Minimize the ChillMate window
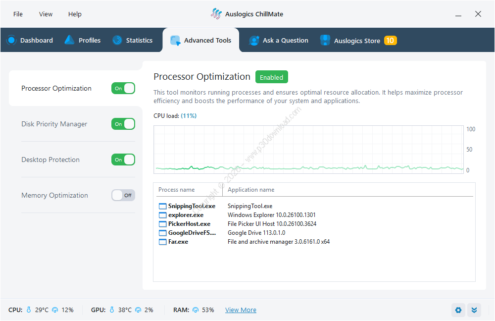The width and height of the screenshot is (495, 321). pos(458,14)
